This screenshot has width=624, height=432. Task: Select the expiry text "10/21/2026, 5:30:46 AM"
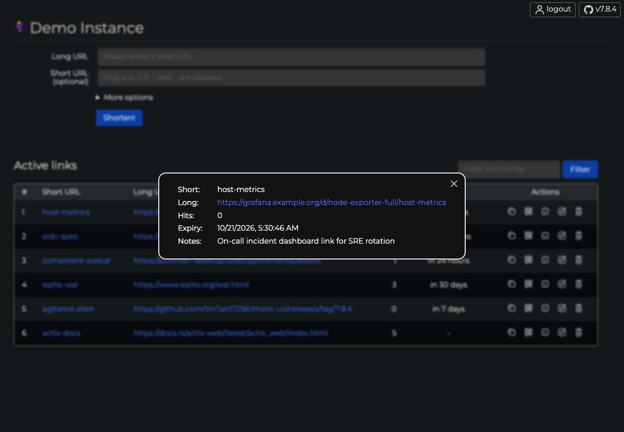point(258,228)
